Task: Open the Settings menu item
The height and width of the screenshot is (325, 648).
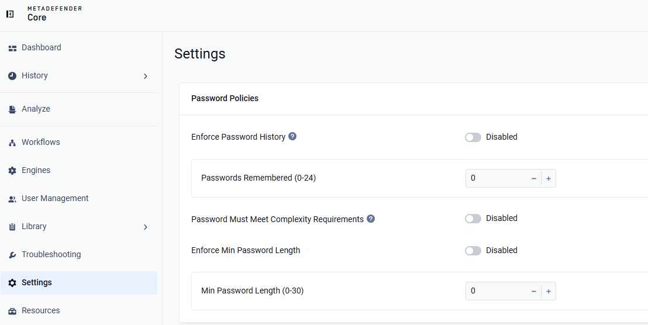Action: coord(79,283)
